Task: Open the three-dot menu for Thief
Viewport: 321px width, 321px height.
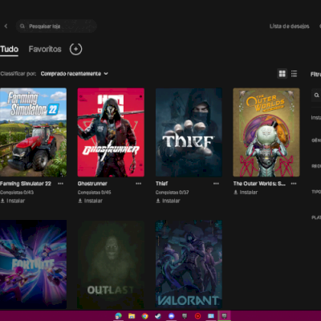Action: [x=216, y=184]
